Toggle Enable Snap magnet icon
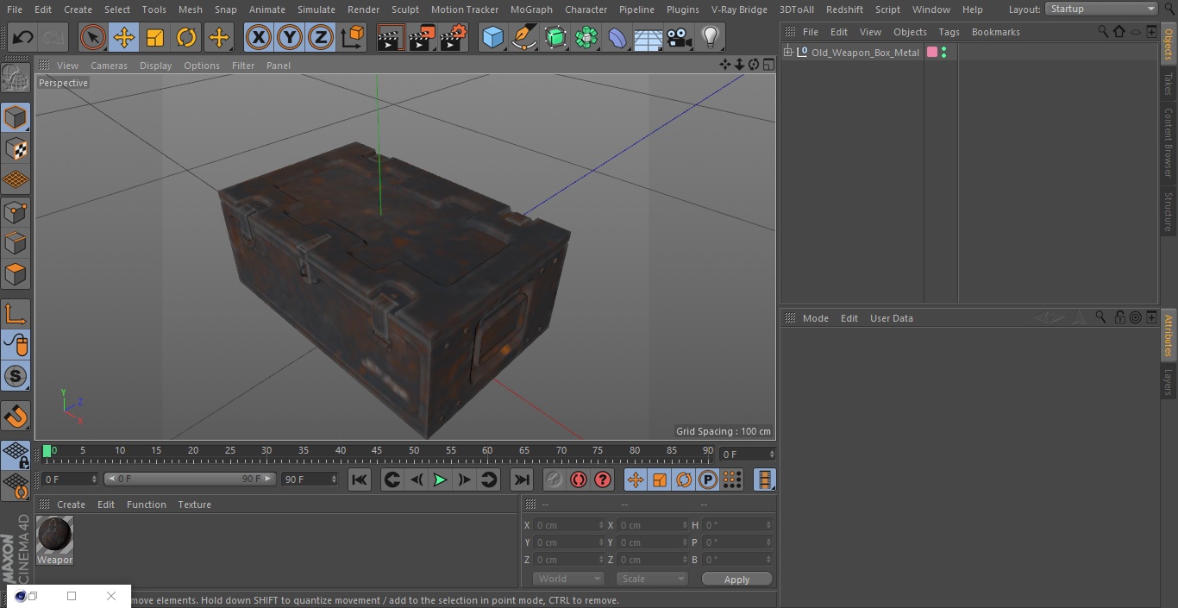The image size is (1178, 608). coord(16,417)
